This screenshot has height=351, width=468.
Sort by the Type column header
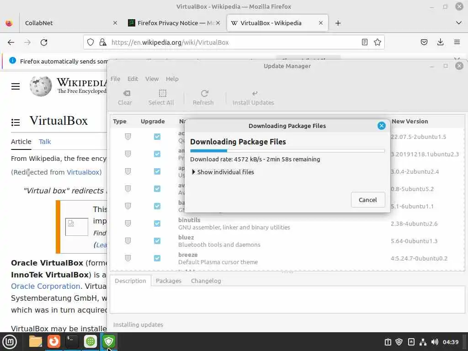pos(120,121)
